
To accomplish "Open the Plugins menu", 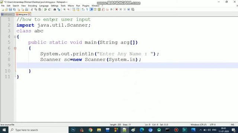I will (86, 6).
